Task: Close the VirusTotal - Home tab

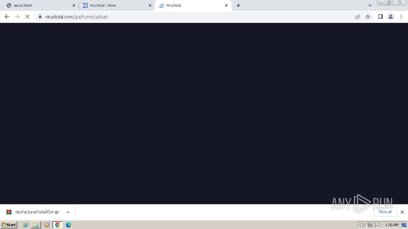Action: tap(150, 5)
